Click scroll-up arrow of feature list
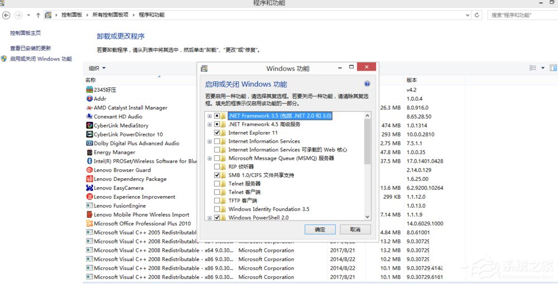The height and width of the screenshot is (284, 558). click(368, 116)
